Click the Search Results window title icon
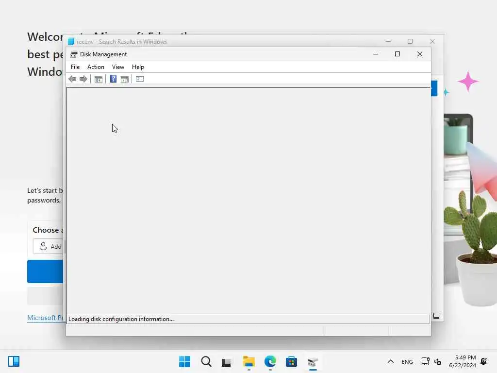This screenshot has width=497, height=373. [71, 42]
